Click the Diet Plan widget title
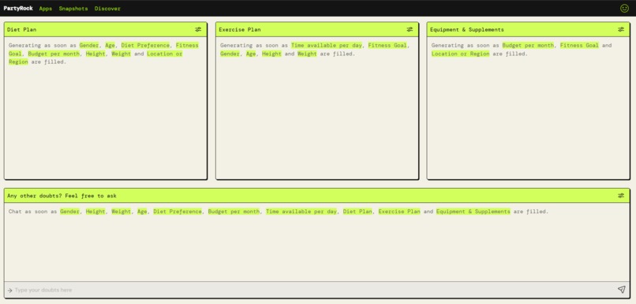Image resolution: width=636 pixels, height=304 pixels. point(22,30)
